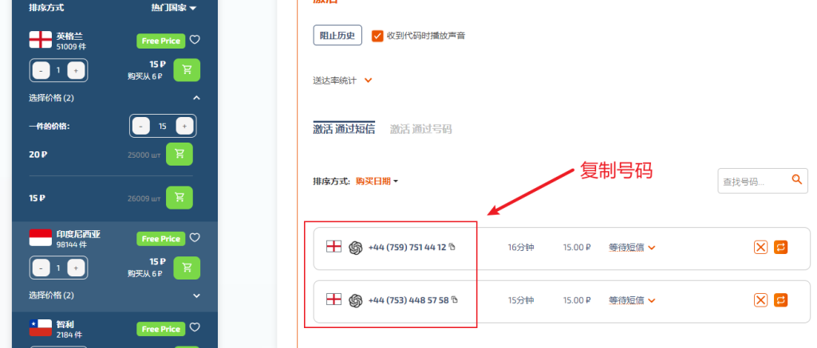
Task: Cancel activation for number ending 57 58
Action: coord(760,300)
